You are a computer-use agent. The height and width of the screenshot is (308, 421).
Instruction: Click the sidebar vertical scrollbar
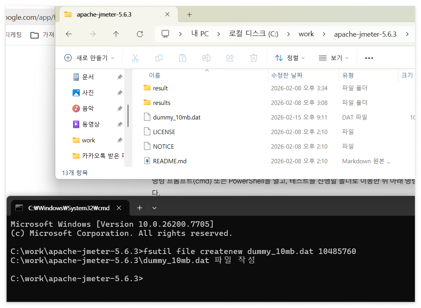(x=128, y=116)
